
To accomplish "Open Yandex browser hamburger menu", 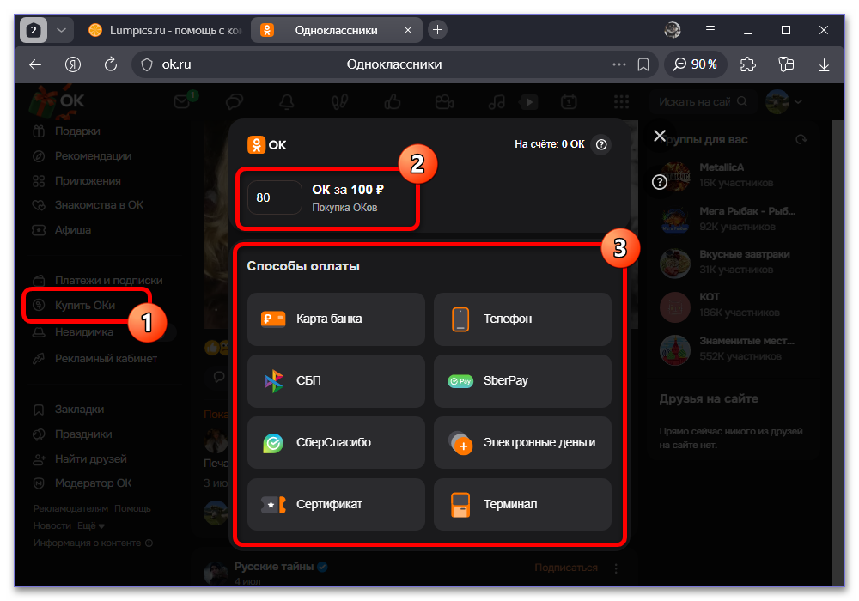I will coord(710,30).
